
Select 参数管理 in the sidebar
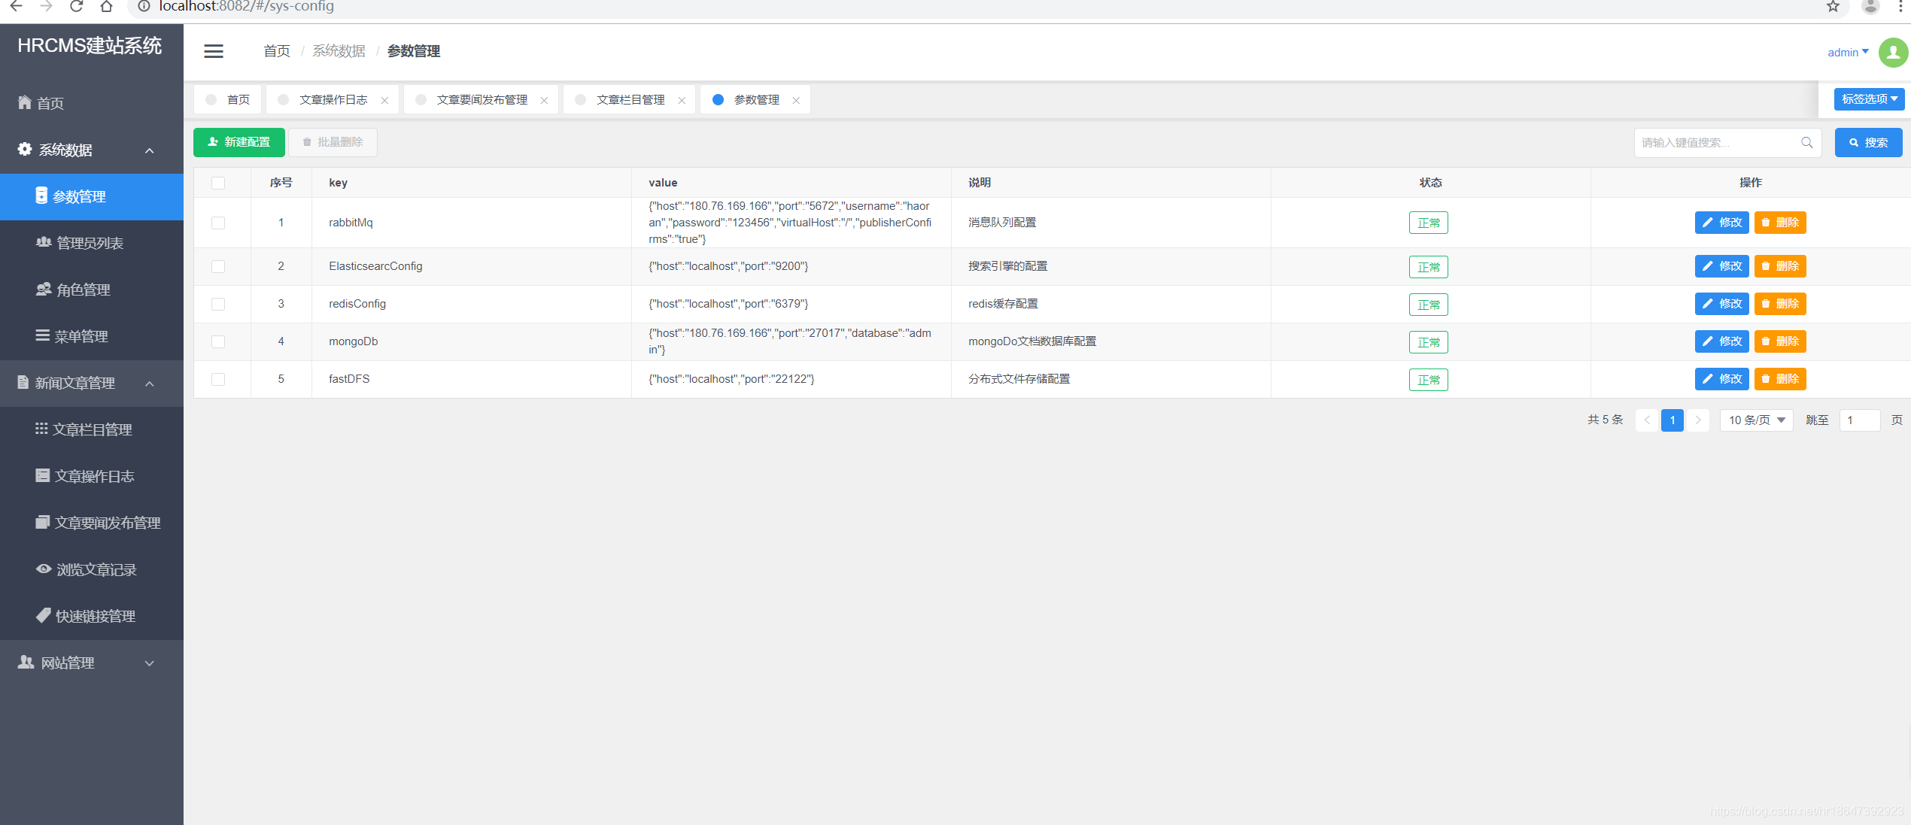point(92,196)
